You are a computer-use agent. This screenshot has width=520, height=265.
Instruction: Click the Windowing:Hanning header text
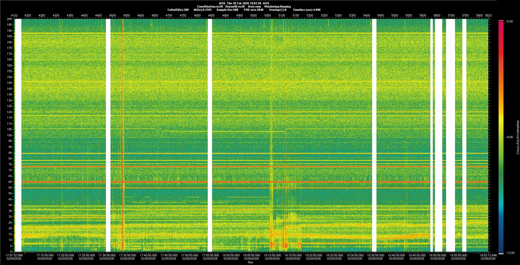tap(277, 6)
